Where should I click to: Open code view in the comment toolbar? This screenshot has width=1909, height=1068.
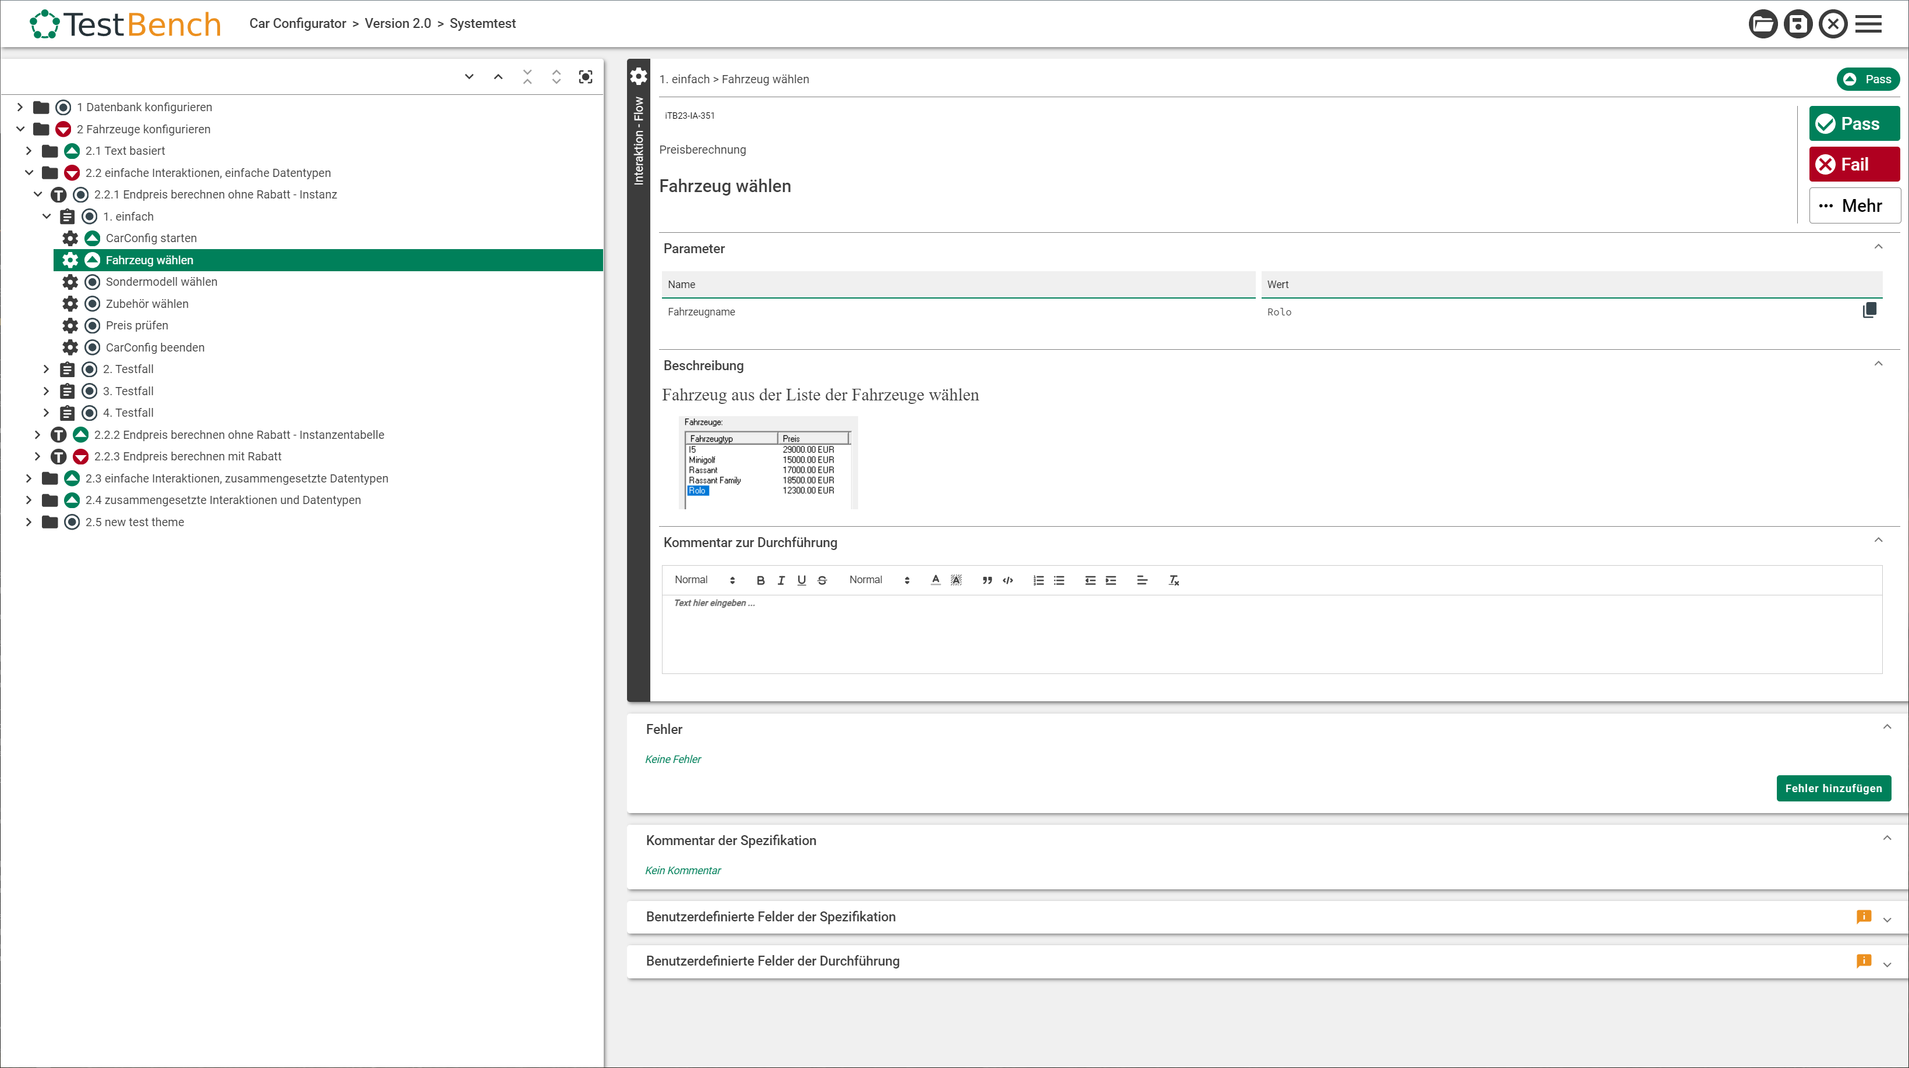coord(1007,580)
